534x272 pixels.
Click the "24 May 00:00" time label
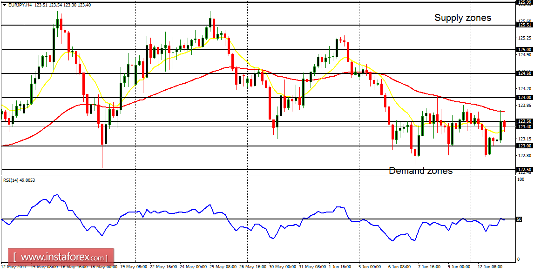[193, 267]
